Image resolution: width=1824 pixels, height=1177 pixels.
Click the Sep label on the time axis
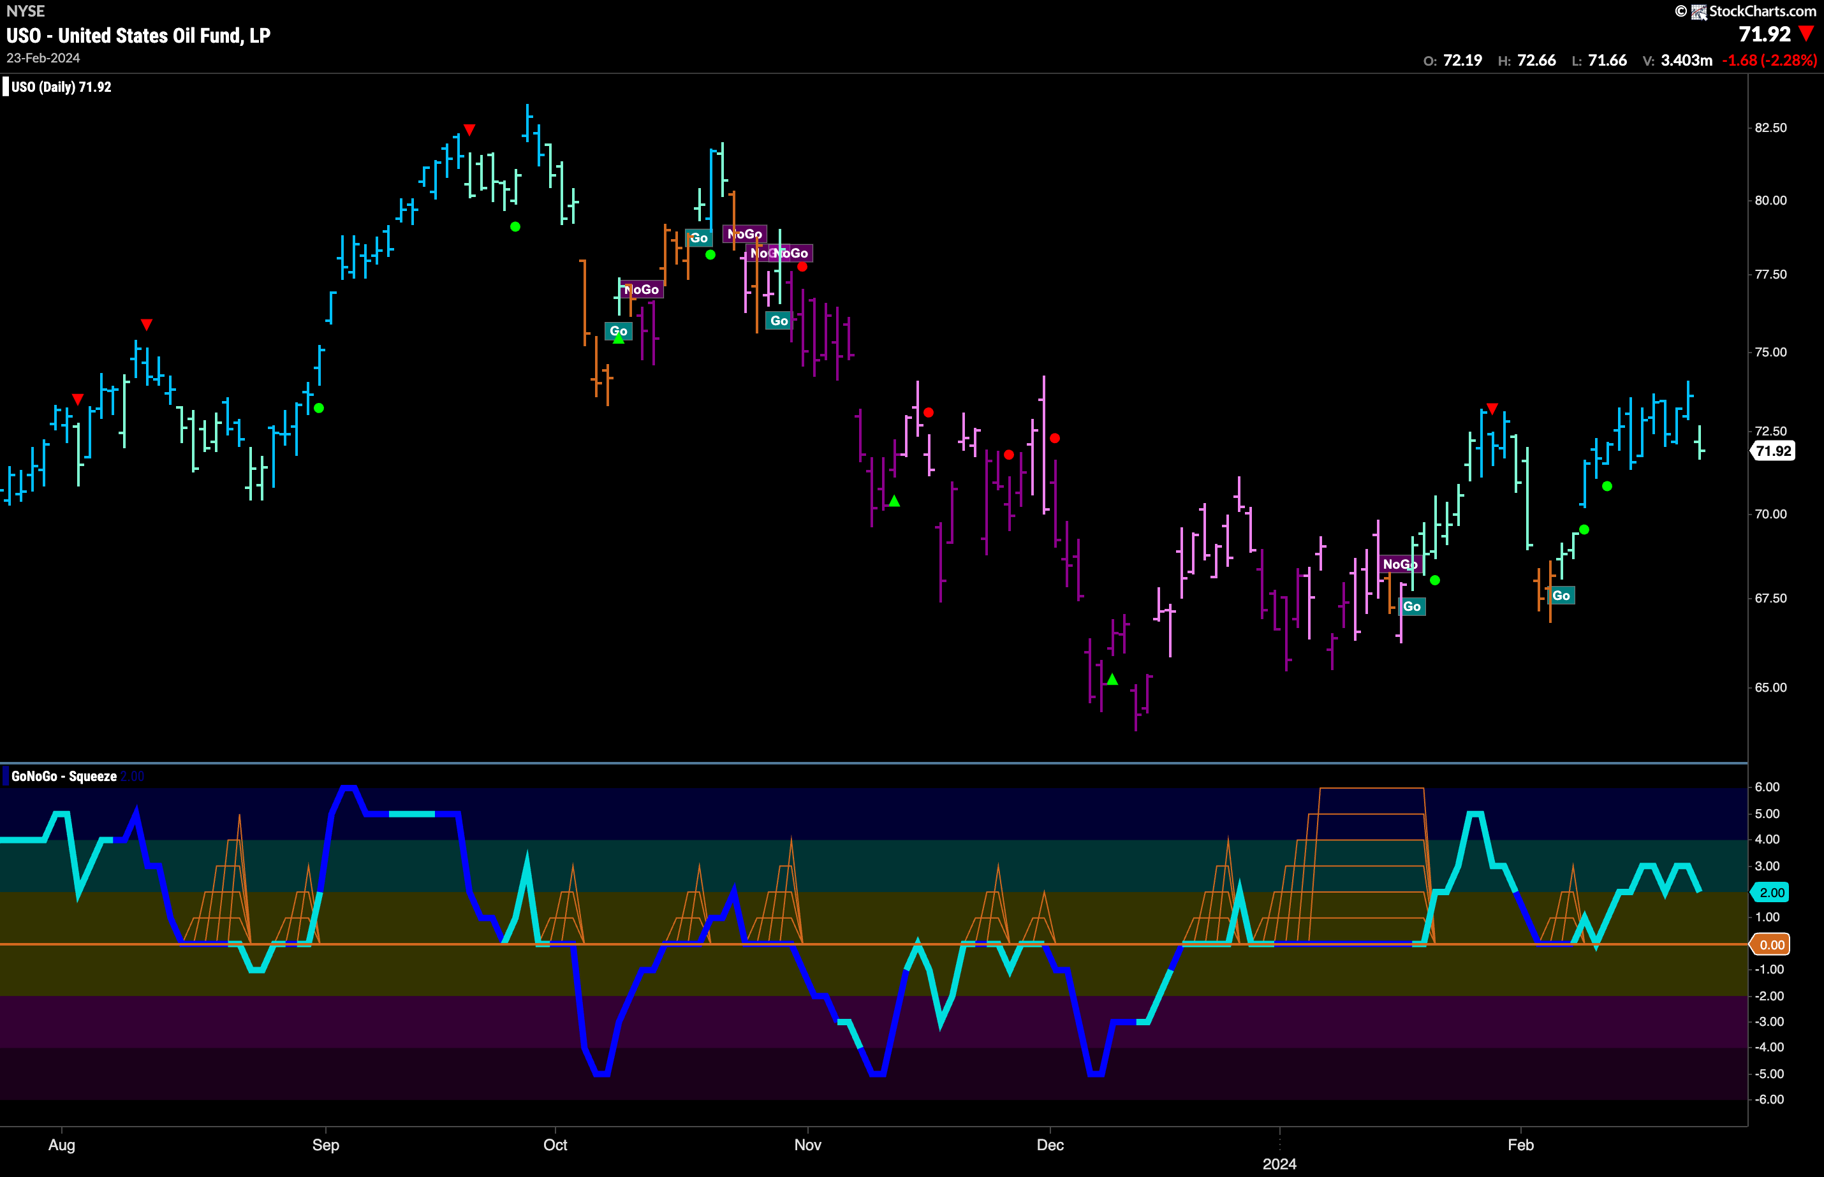[x=326, y=1145]
